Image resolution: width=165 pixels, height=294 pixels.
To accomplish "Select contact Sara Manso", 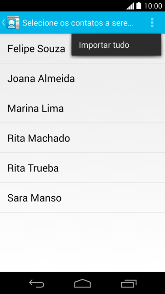I will pos(82,198).
